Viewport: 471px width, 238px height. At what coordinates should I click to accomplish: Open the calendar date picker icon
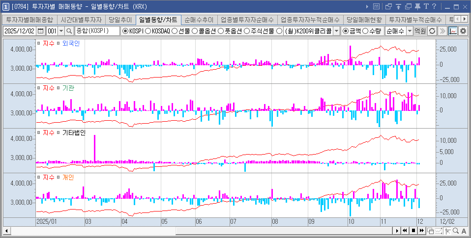point(41,31)
